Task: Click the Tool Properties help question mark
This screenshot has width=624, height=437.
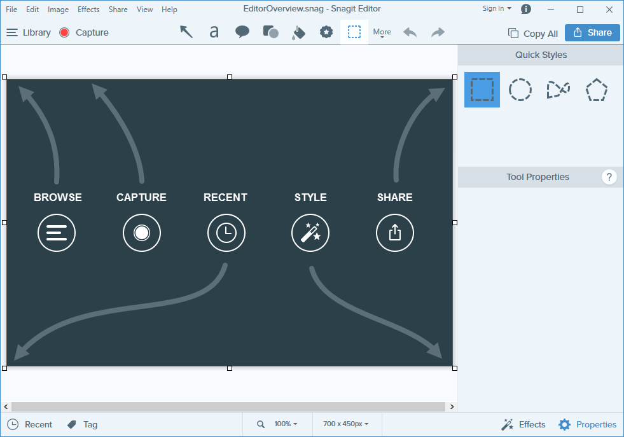Action: [x=609, y=177]
